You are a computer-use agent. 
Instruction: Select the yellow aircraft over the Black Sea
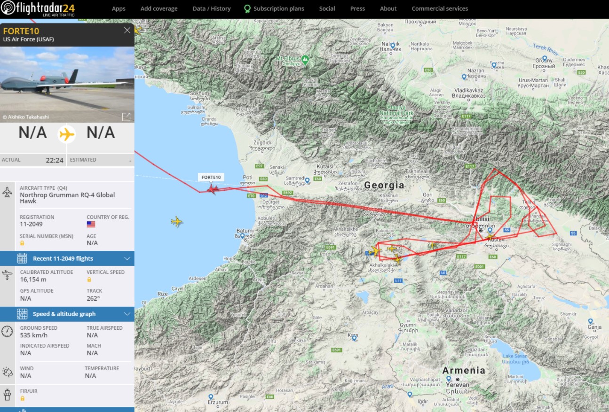pos(177,221)
